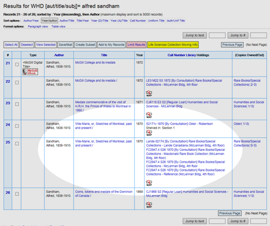The image size is (270, 226).
Task: Click the MAP icon in row 23
Action: point(149,115)
